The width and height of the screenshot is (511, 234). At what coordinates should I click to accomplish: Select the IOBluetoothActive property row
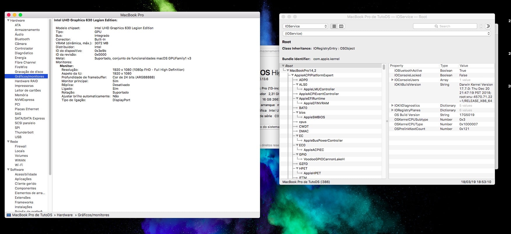pos(442,71)
